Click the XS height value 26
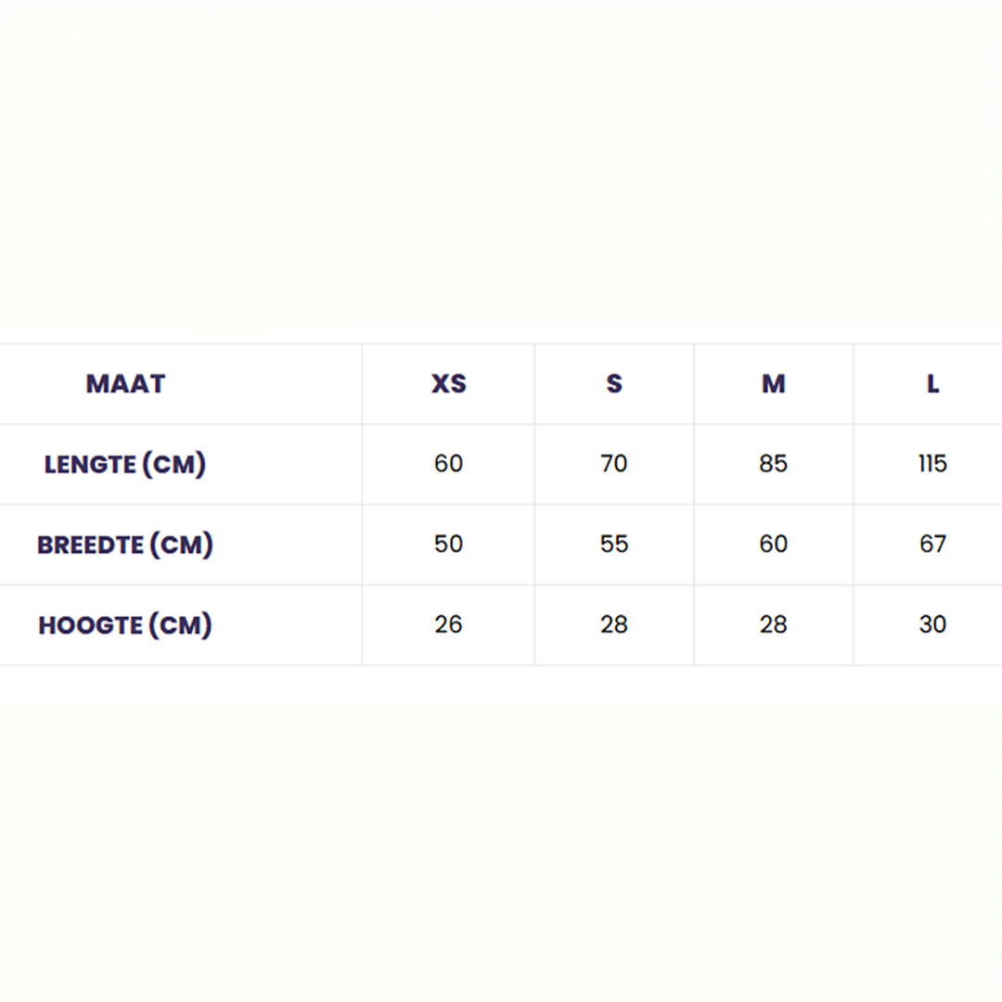This screenshot has width=1002, height=1002. pyautogui.click(x=449, y=625)
